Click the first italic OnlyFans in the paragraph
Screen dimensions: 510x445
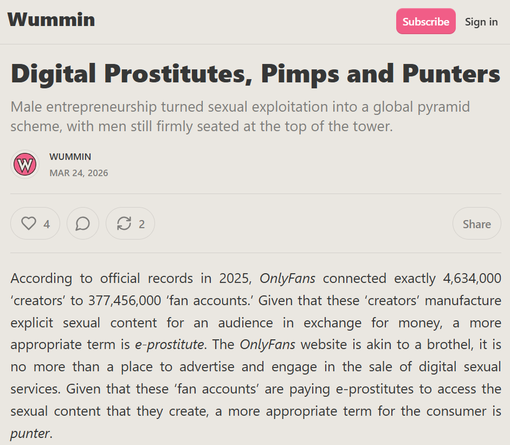tap(287, 279)
